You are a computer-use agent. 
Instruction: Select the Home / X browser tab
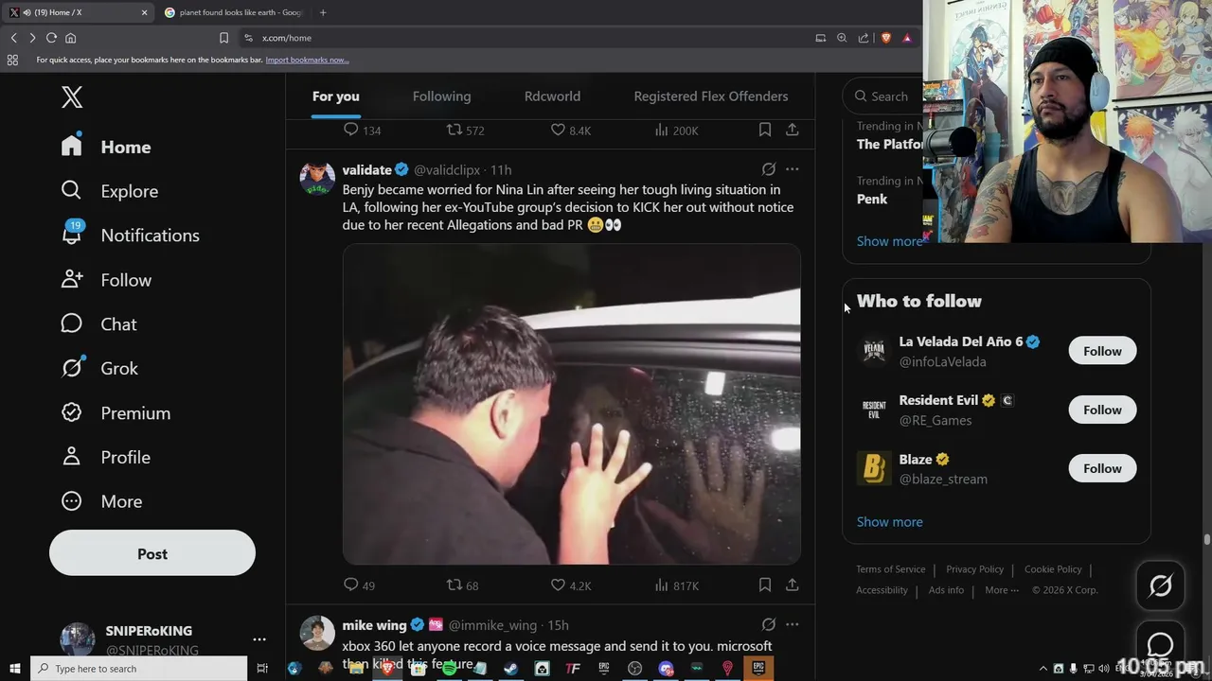pos(79,12)
